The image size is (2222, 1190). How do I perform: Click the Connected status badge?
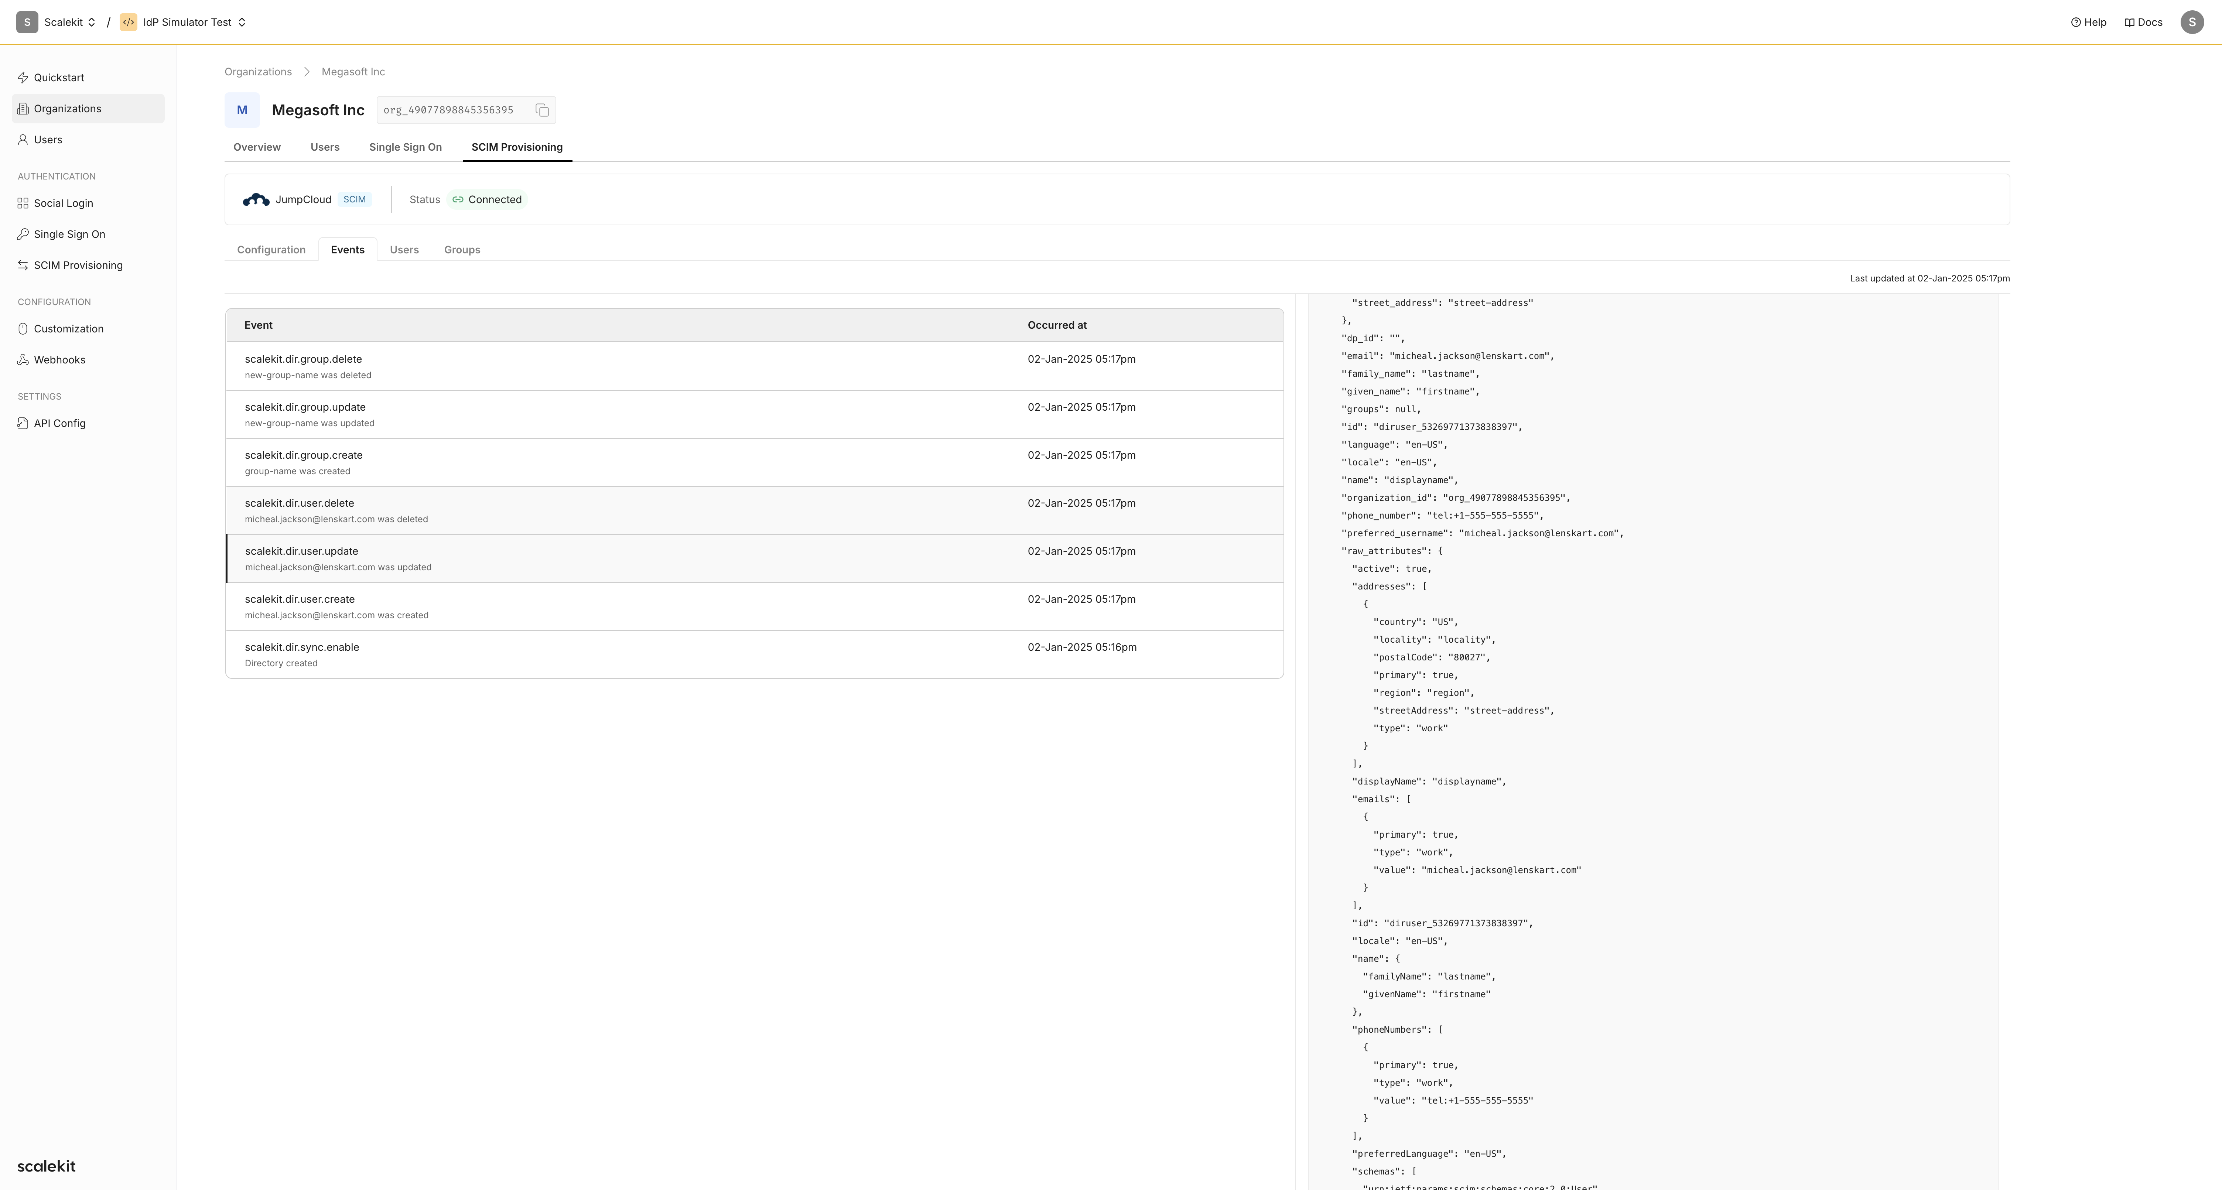[x=488, y=200]
